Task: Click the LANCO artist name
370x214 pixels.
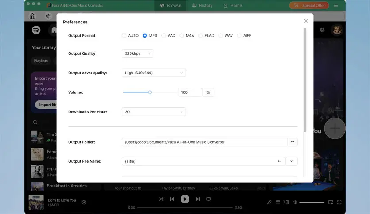Action: pos(53,205)
